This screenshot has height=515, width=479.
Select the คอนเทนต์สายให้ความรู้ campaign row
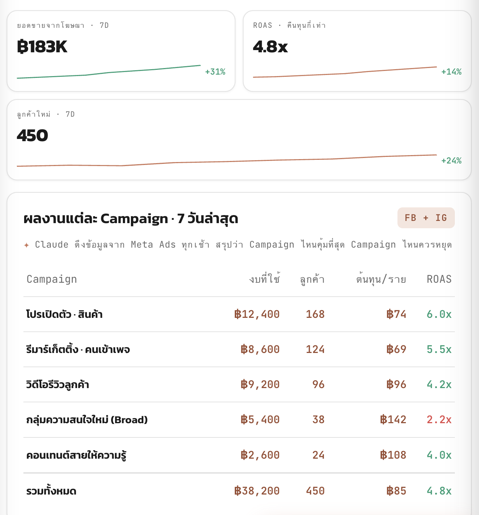(239, 455)
